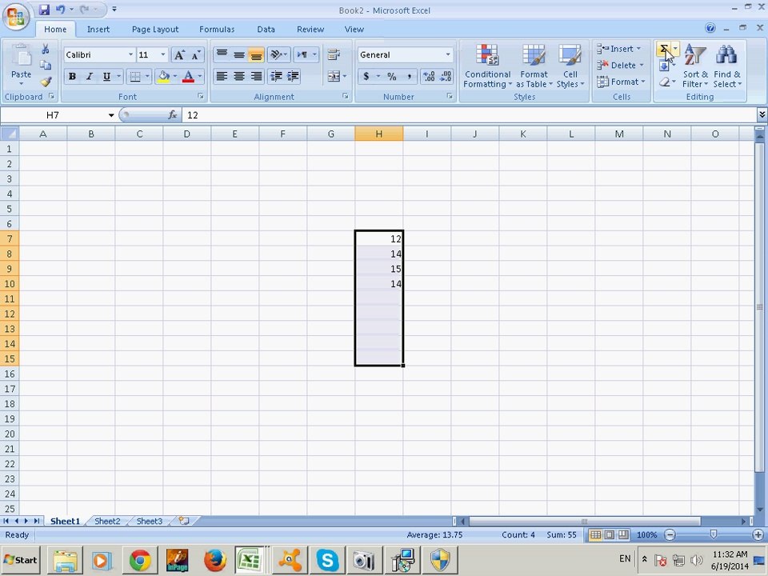Click Insert in the Cells group
768x576 pixels.
619,49
